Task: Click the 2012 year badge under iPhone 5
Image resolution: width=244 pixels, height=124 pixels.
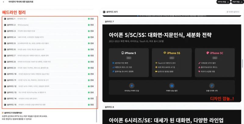Action: coord(129,58)
